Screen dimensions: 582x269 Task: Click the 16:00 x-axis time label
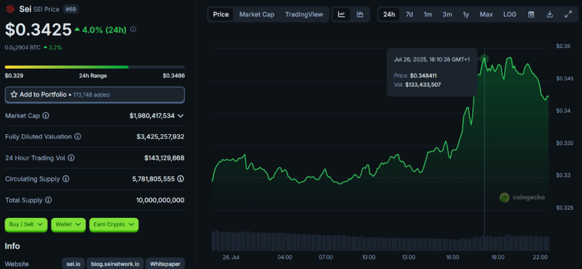pos(454,257)
